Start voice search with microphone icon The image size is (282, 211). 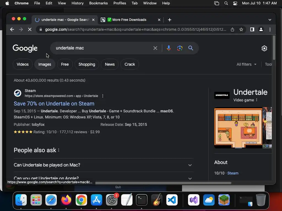[x=169, y=48]
